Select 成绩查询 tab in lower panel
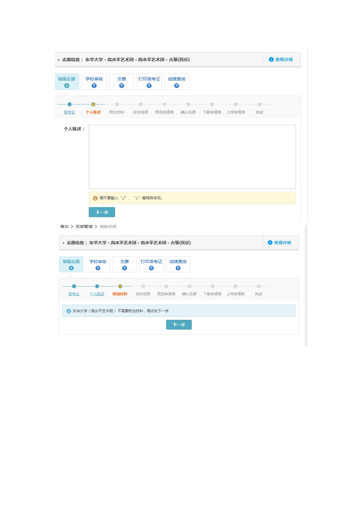 178,264
